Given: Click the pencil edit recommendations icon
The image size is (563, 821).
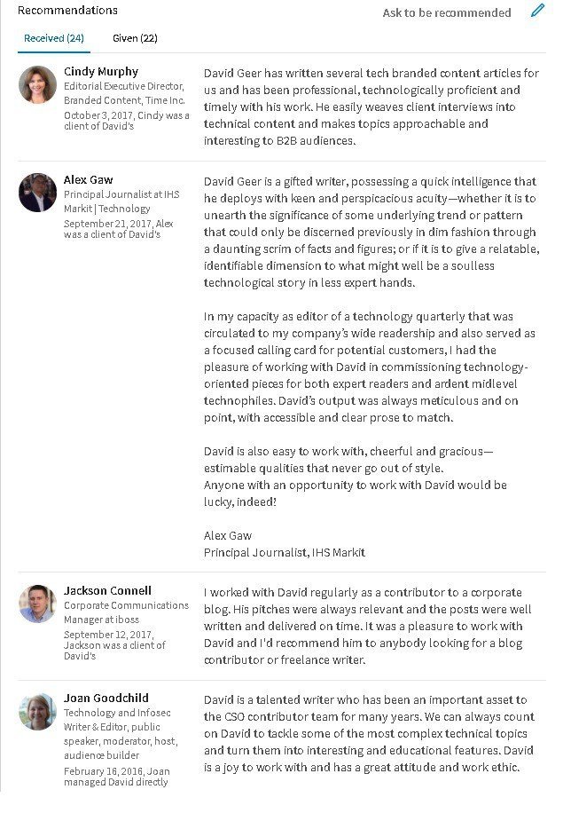Looking at the screenshot, I should click(x=537, y=11).
